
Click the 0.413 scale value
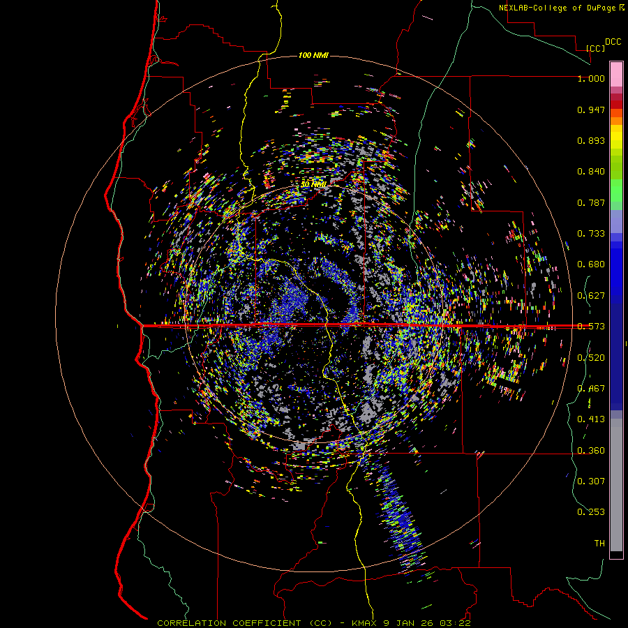(591, 419)
